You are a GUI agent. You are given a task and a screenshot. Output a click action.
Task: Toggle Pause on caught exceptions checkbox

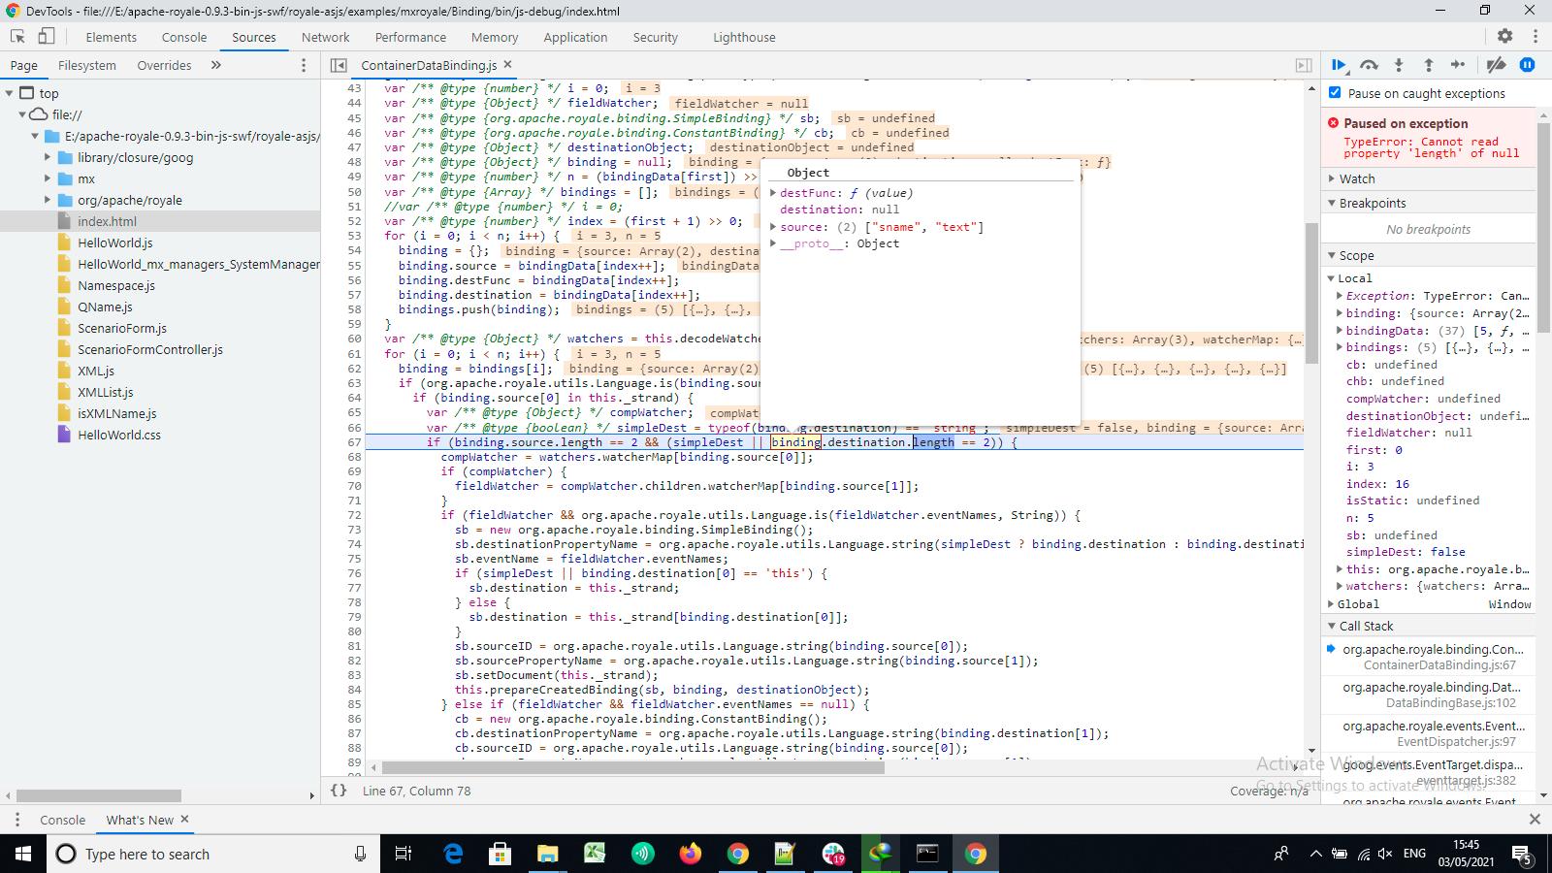(x=1336, y=93)
